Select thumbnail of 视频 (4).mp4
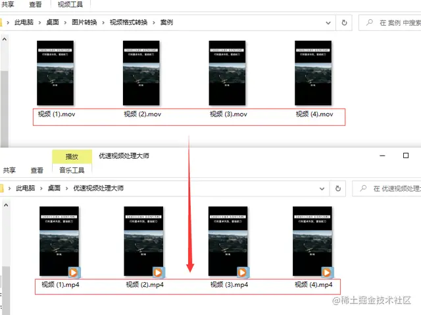 (312, 241)
